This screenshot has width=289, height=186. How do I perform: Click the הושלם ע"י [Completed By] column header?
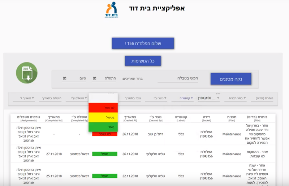click(x=79, y=118)
